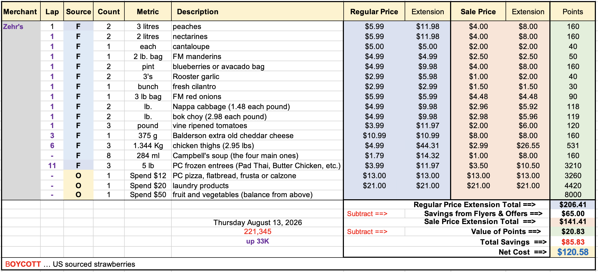Viewport: 598px width, 272px height.
Task: Click the 8000 points cell
Action: pos(573,195)
